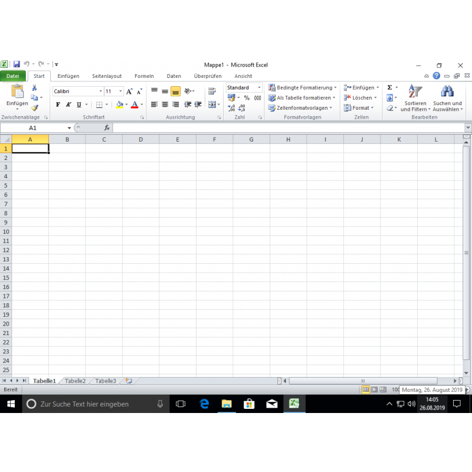This screenshot has width=472, height=472.
Task: Expand the Standard number format dropdown
Action: [x=258, y=88]
